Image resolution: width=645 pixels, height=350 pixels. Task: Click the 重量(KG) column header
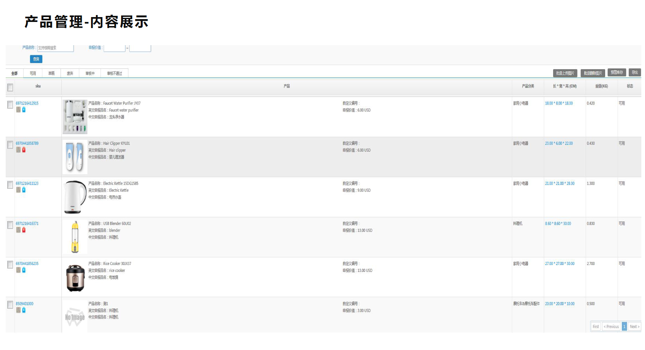click(x=602, y=86)
